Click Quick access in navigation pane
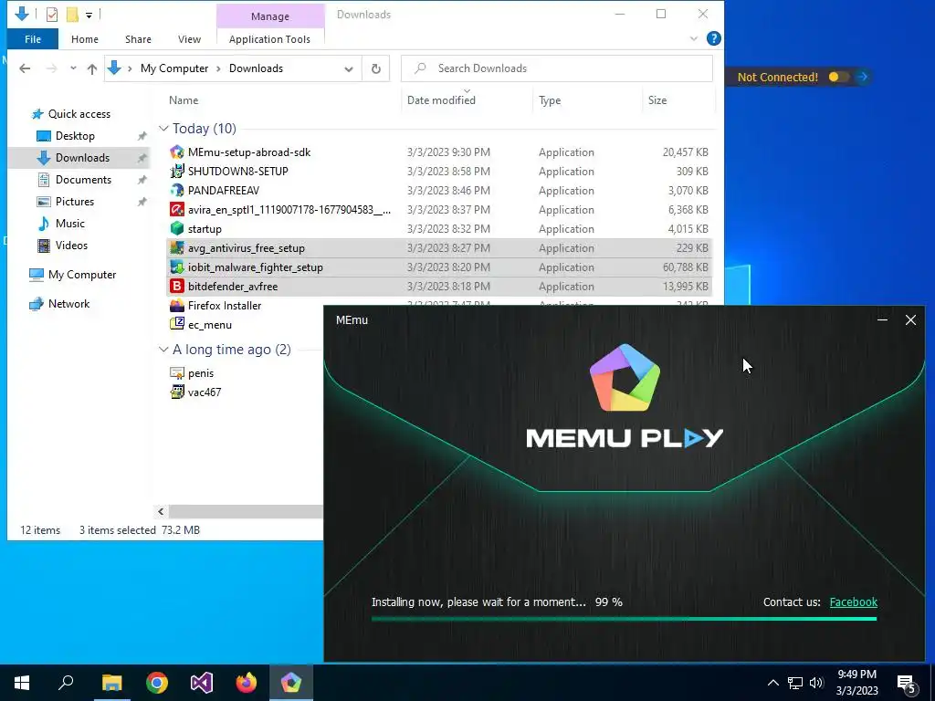Viewport: 935px width, 701px height. click(x=79, y=114)
